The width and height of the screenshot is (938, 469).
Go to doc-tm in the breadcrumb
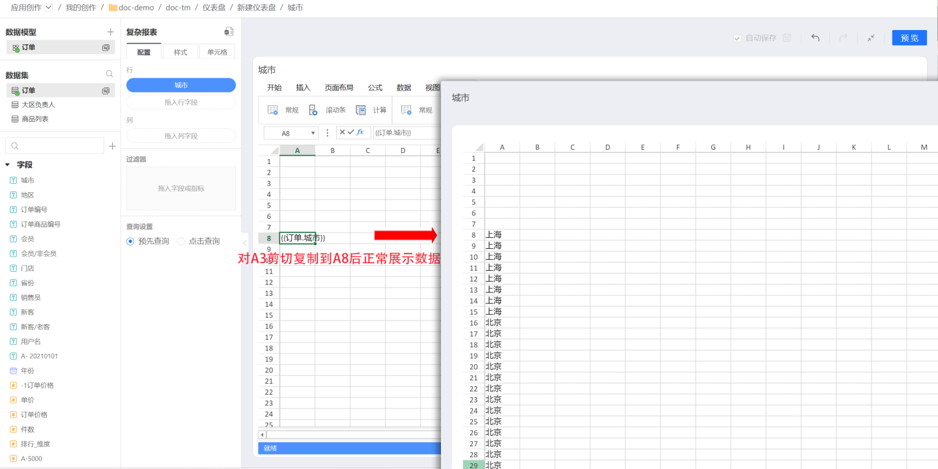178,8
